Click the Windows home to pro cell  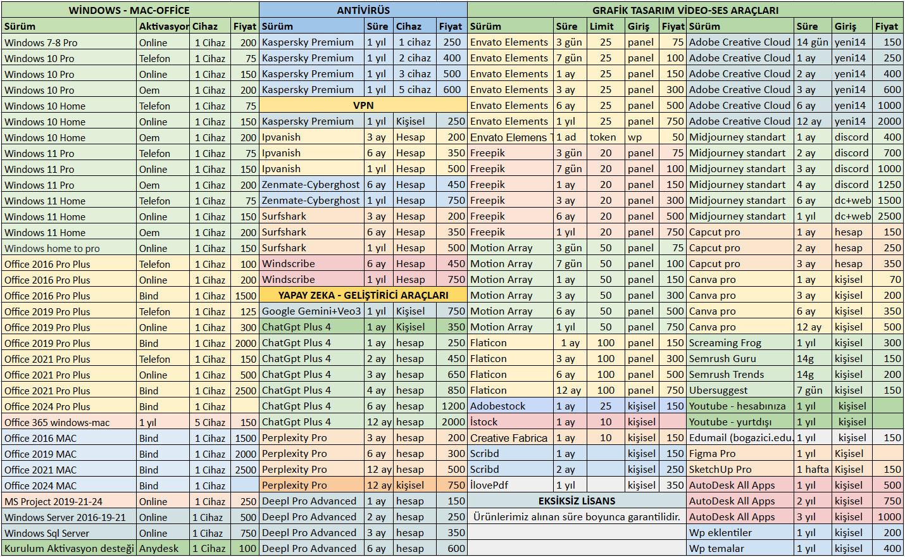[52, 248]
